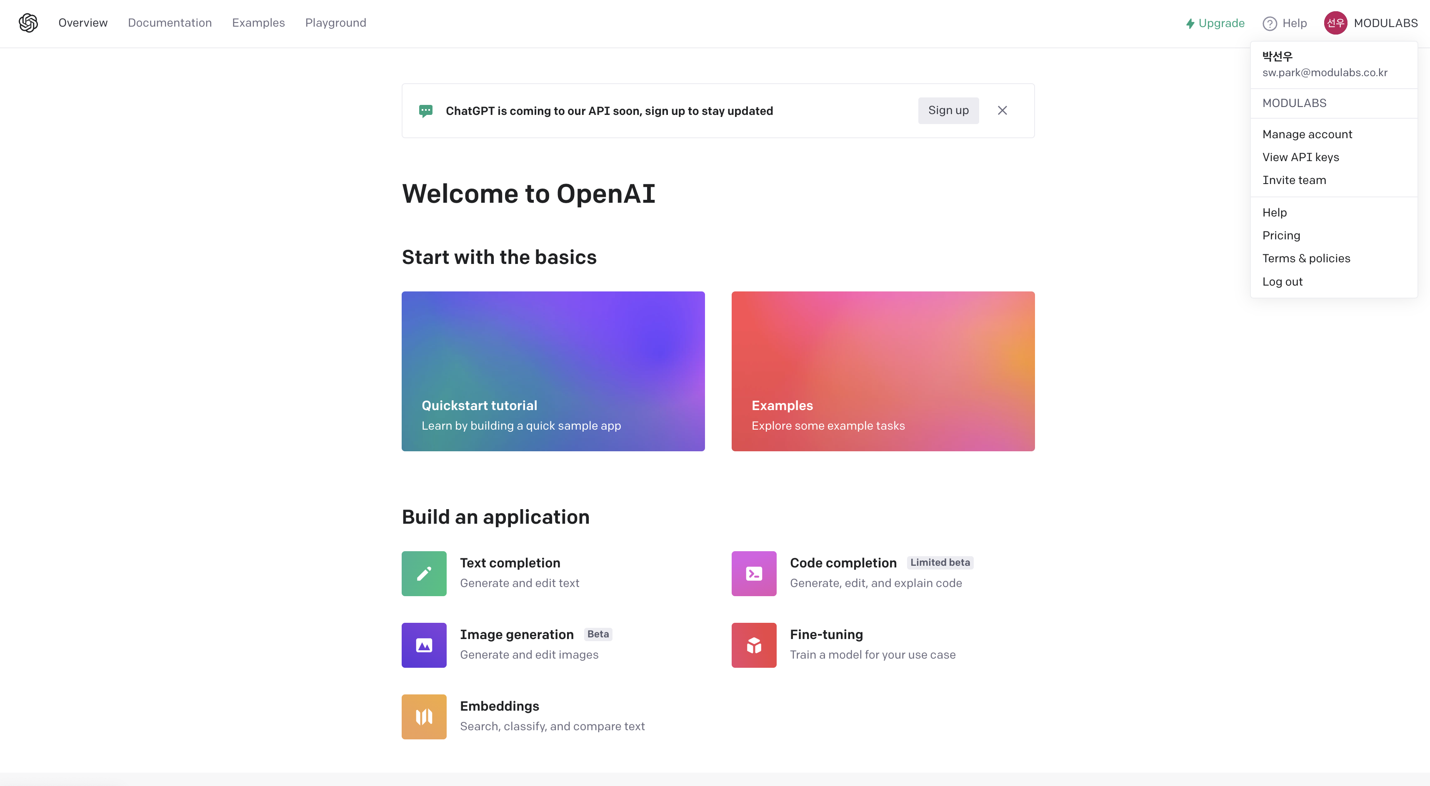
Task: Open the Overview tab
Action: (x=80, y=22)
